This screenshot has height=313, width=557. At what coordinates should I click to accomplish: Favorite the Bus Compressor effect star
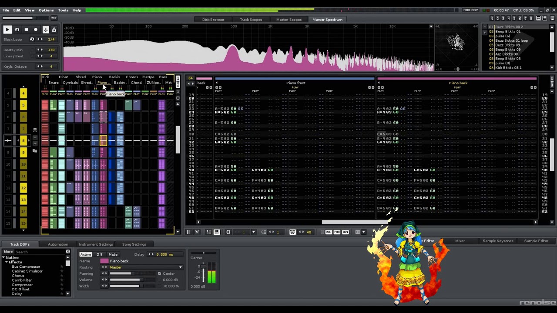pos(61,266)
